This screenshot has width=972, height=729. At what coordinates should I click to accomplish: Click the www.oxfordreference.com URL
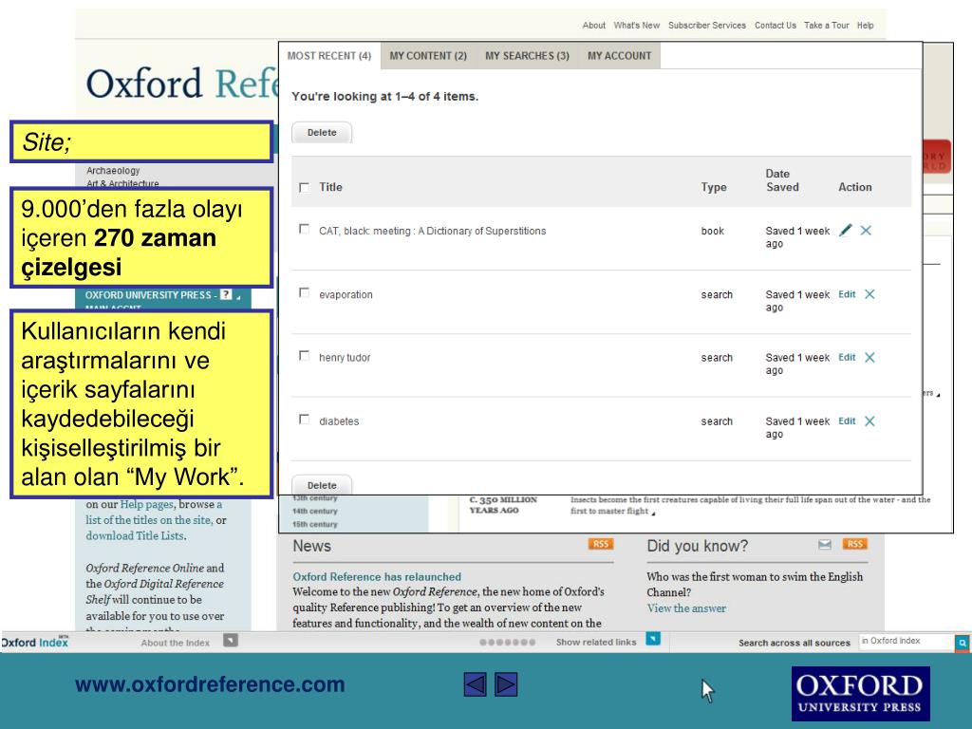click(x=210, y=684)
